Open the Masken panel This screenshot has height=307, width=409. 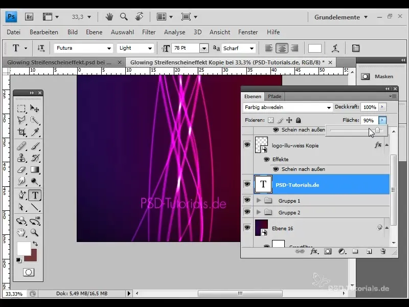pyautogui.click(x=377, y=76)
